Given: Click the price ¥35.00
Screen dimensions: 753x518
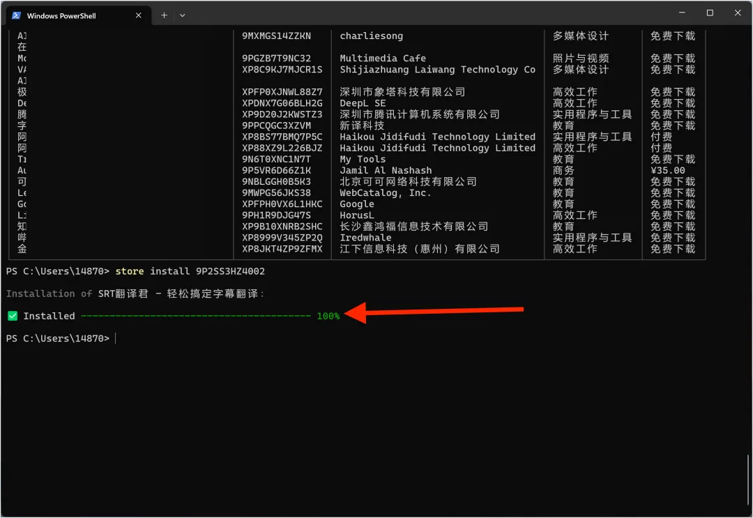Looking at the screenshot, I should click(x=667, y=170).
